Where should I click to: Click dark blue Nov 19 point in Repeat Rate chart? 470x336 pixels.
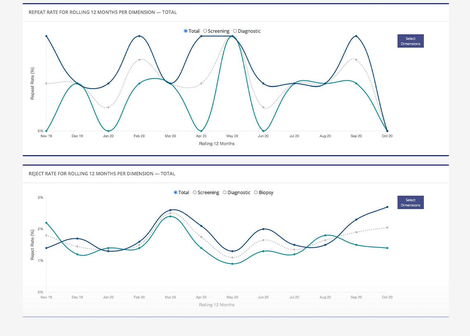tap(46, 36)
